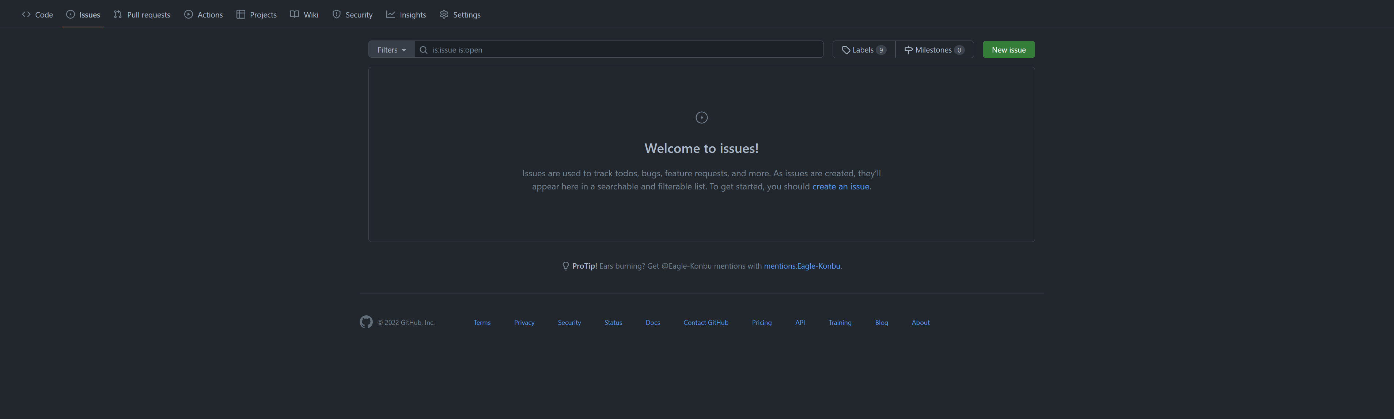This screenshot has width=1394, height=419.
Task: Click the Insights graph icon
Action: [x=391, y=15]
